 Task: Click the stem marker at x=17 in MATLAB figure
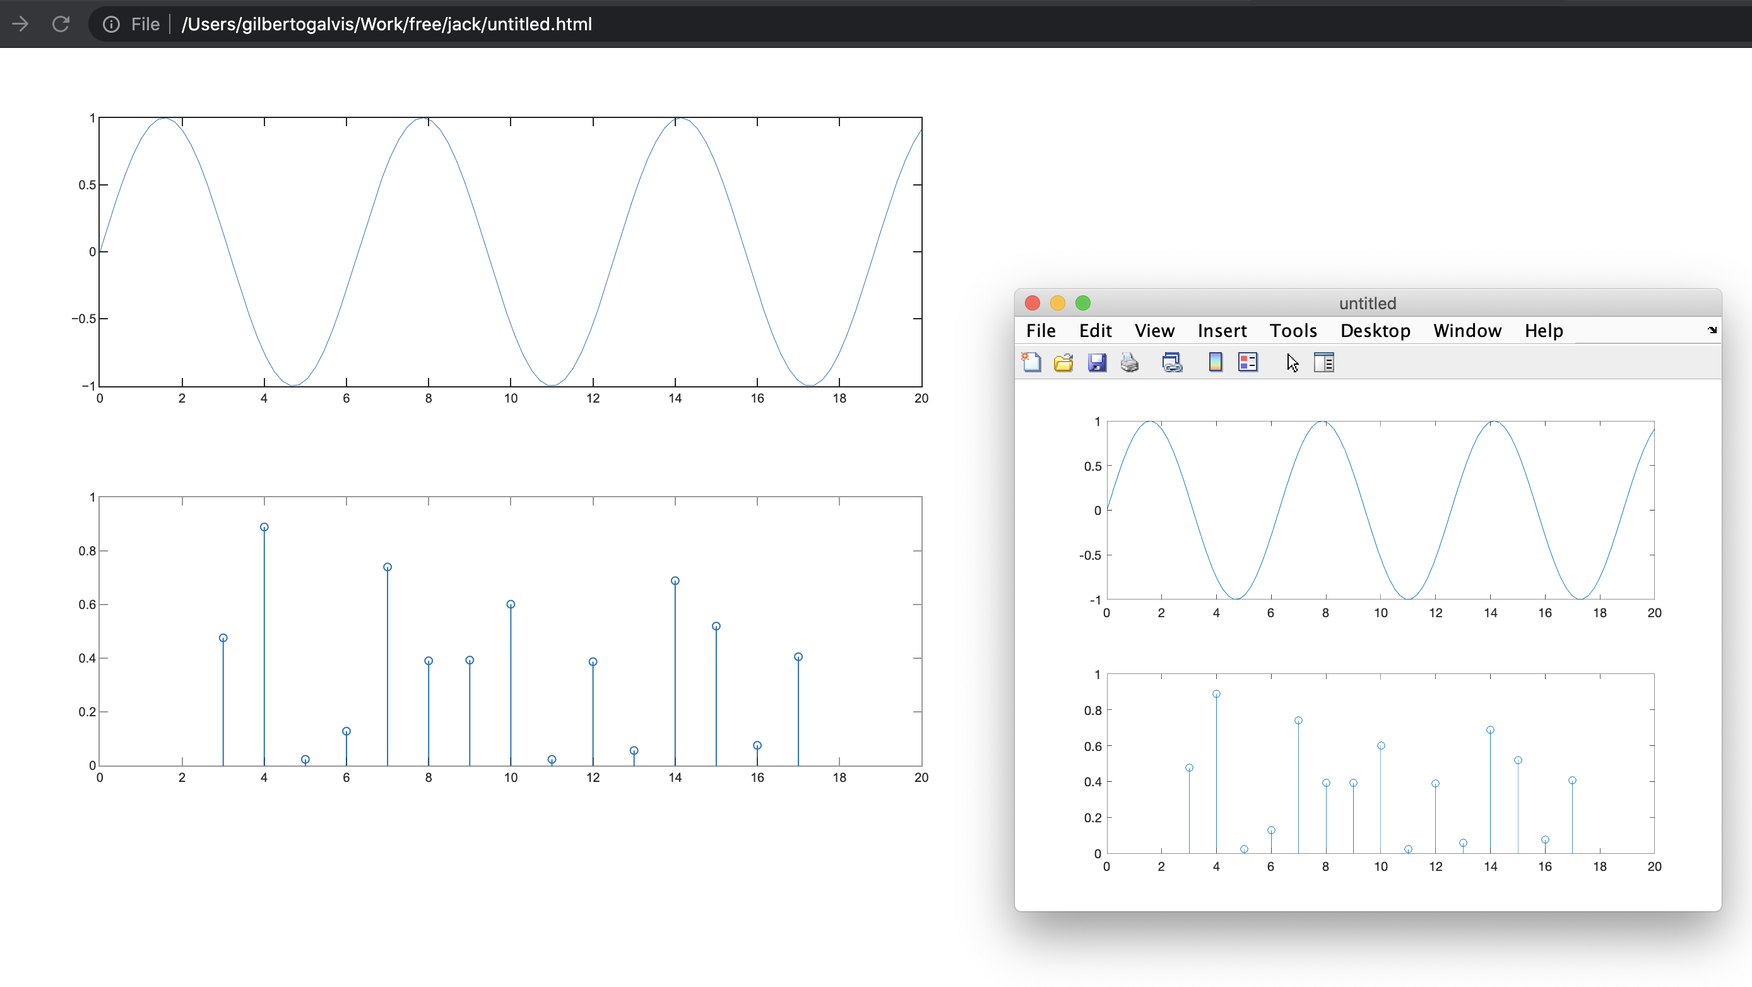(1571, 780)
